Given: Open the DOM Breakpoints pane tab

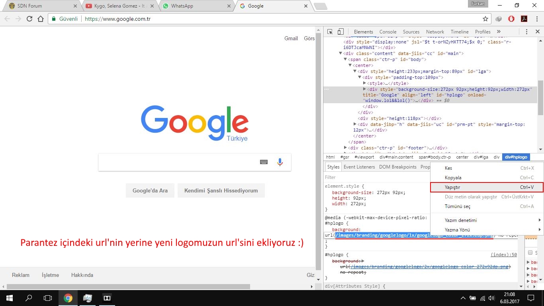Looking at the screenshot, I should click(x=397, y=167).
